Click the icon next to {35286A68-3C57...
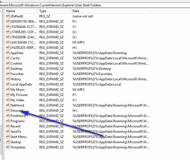This screenshot has width=190, height=160. coord(8,26)
